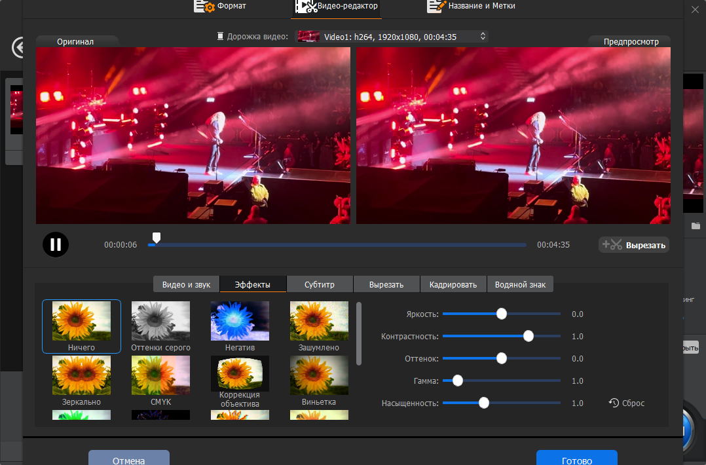
Task: Open the Формат tab
Action: coord(220,6)
